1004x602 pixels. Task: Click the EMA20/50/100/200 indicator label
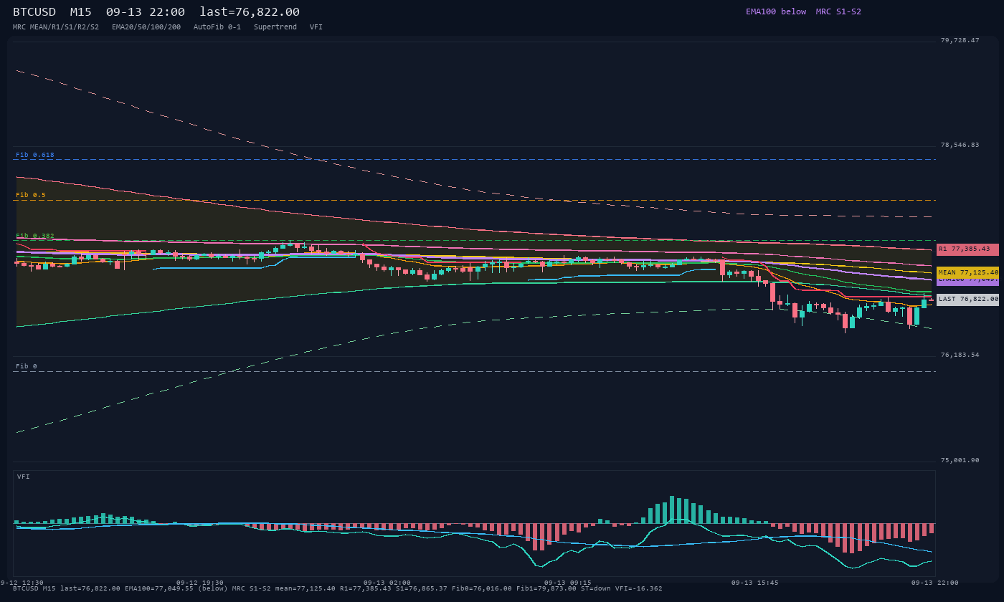point(146,27)
